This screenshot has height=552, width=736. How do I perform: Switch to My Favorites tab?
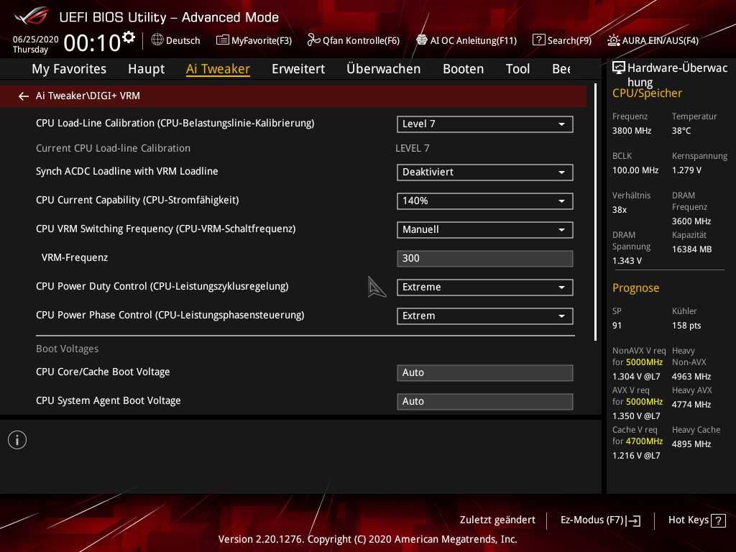69,69
